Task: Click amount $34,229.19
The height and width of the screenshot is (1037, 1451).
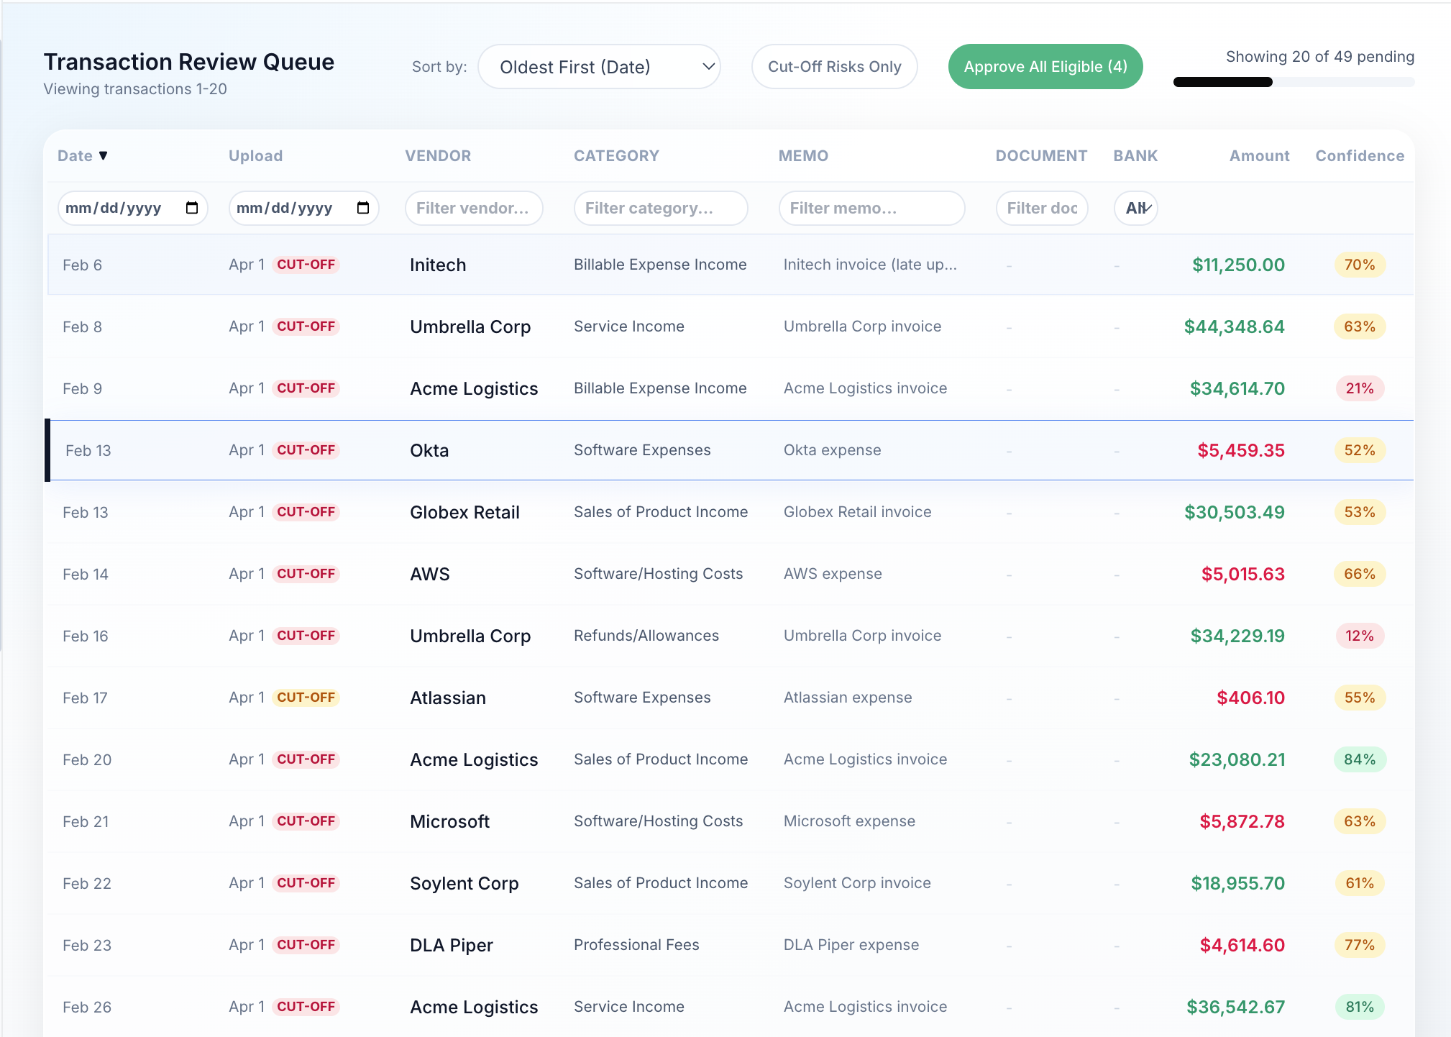Action: (x=1237, y=636)
